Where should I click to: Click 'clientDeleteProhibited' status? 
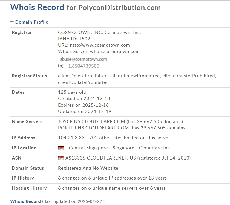tap(83, 76)
